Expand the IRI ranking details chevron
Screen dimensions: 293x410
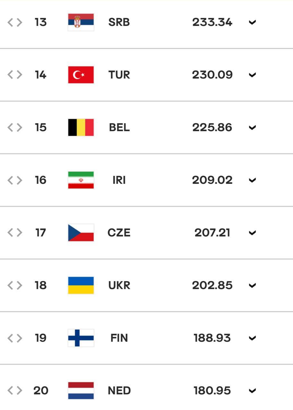tap(253, 180)
